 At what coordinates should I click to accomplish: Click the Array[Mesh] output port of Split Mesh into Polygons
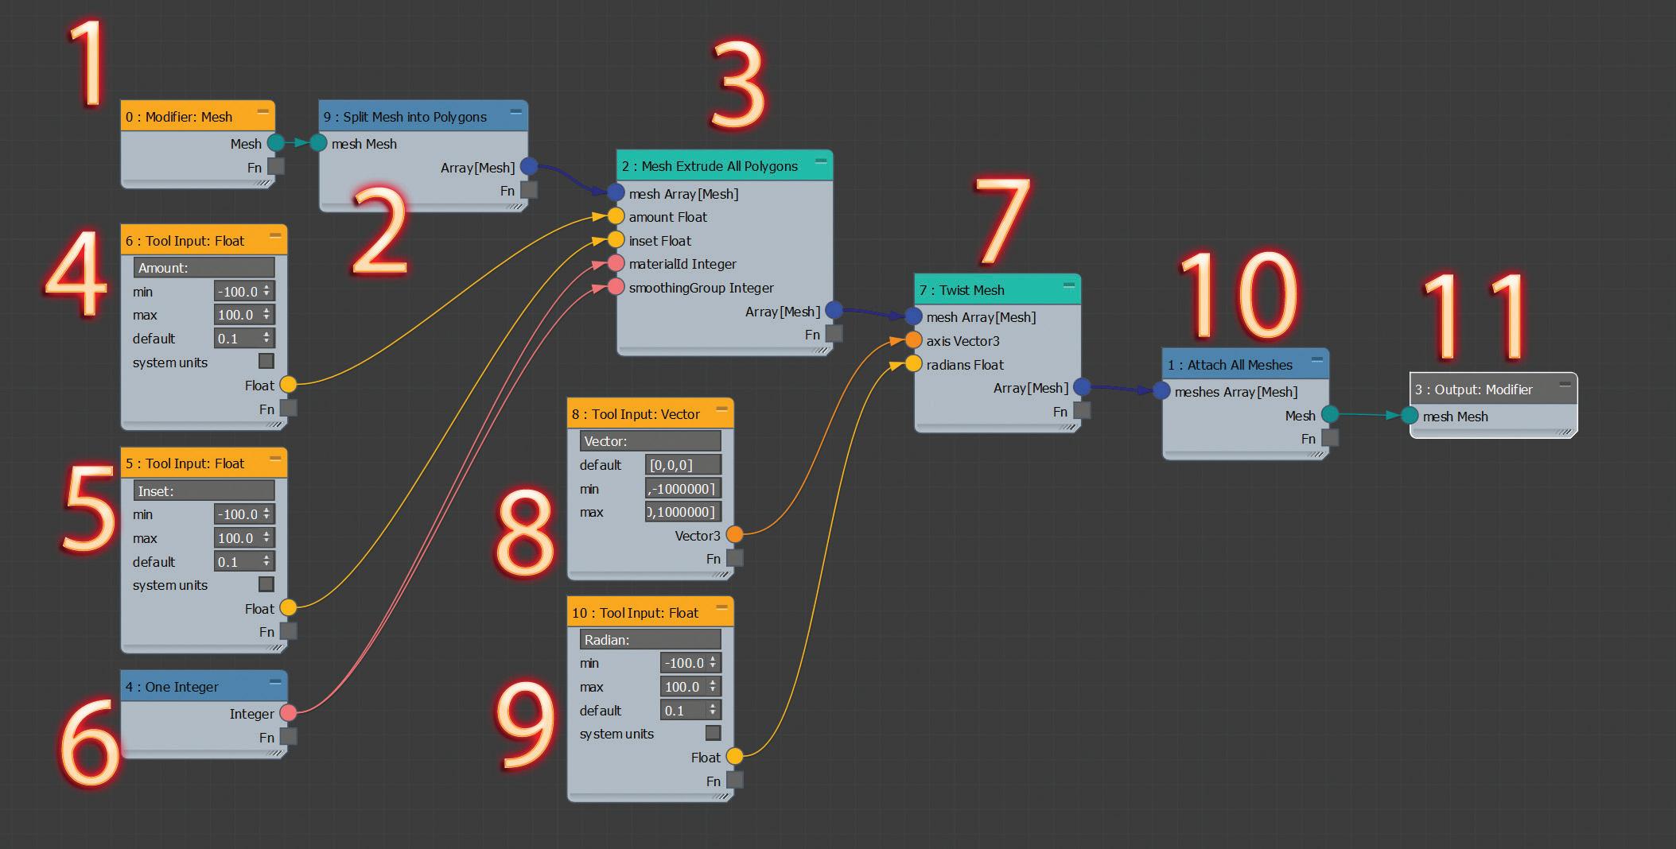[x=529, y=167]
